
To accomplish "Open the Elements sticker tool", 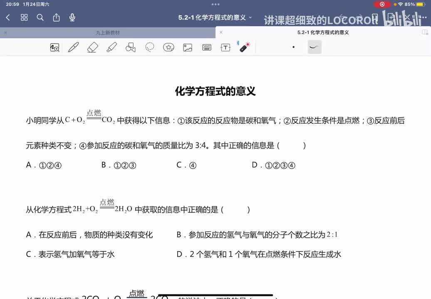I will pyautogui.click(x=168, y=47).
